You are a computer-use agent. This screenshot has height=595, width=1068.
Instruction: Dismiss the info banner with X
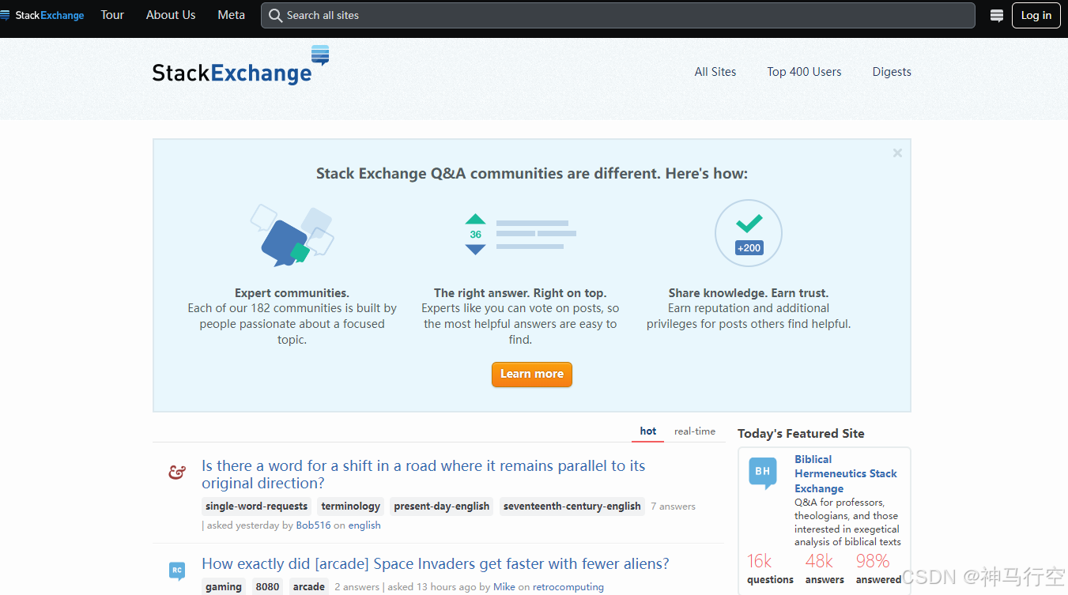point(897,153)
